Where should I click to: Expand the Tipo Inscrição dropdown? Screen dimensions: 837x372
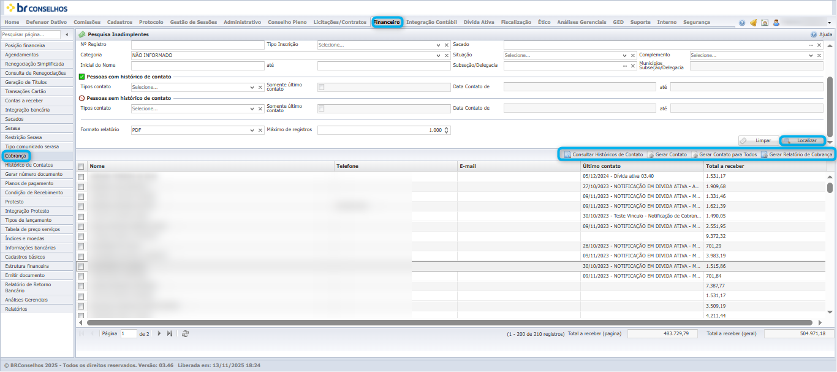click(x=439, y=45)
